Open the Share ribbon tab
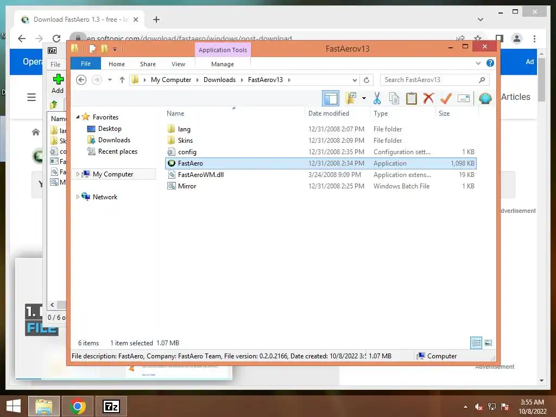This screenshot has width=556, height=417. click(x=148, y=64)
